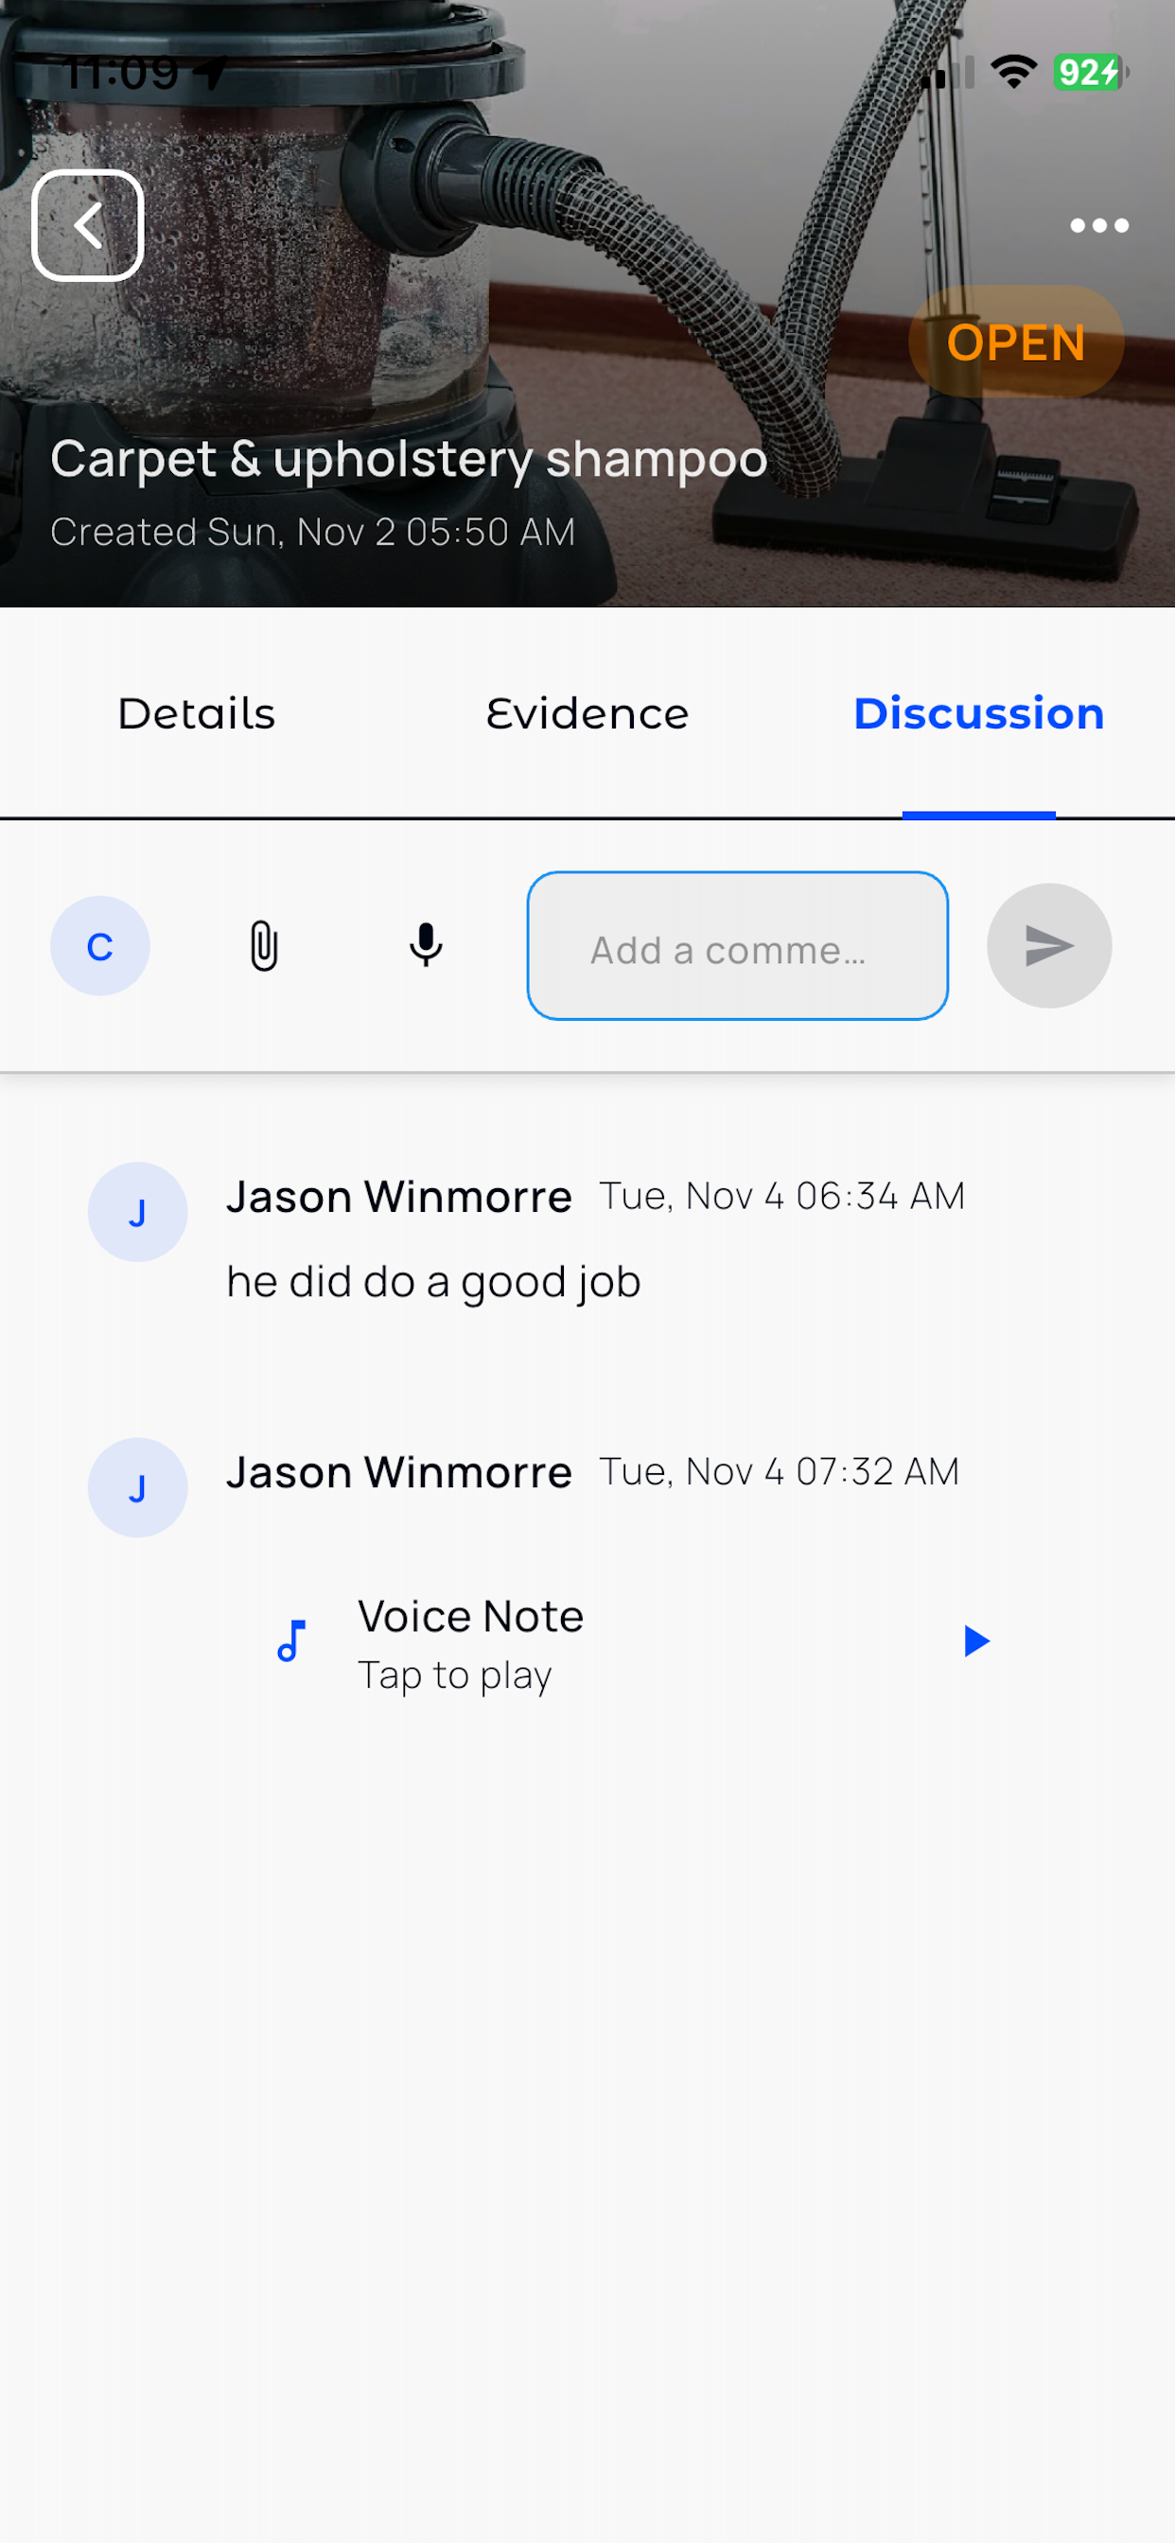Screen dimensions: 1175x2543
Task: Play the Voice Note recording
Action: 975,1640
